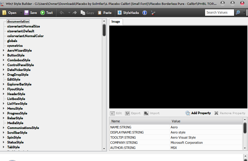Open StyleHacks from the toolbar
The height and width of the screenshot is (161, 248).
[x=128, y=13]
